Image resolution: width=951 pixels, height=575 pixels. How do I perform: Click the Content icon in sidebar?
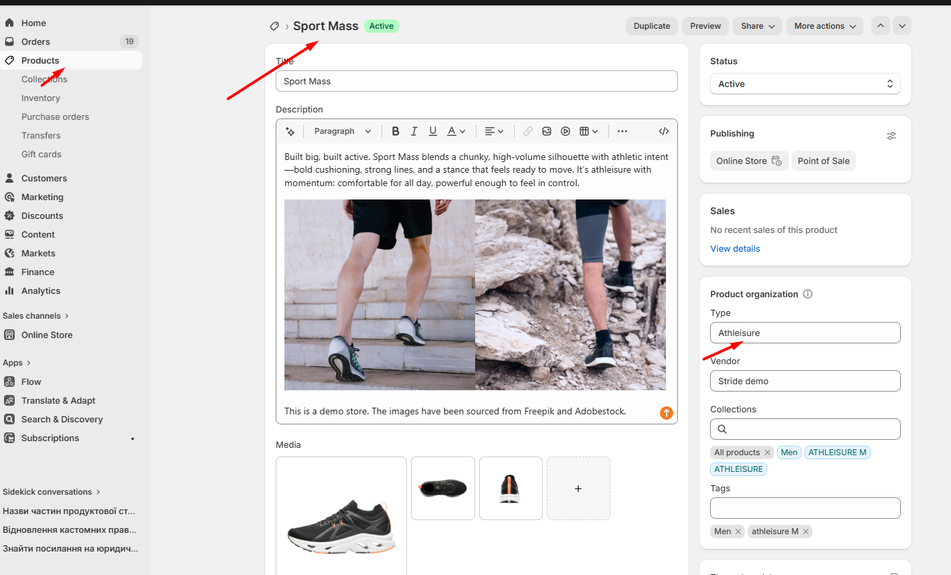[9, 234]
